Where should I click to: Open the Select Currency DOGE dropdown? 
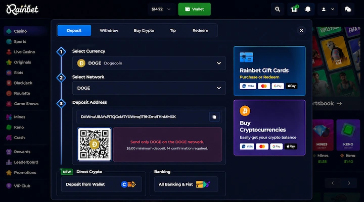(149, 63)
